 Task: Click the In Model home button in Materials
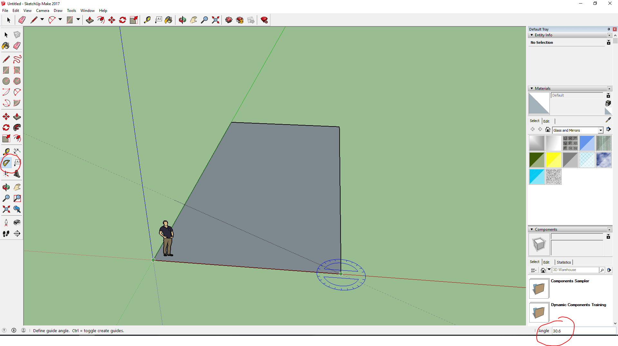pyautogui.click(x=548, y=129)
